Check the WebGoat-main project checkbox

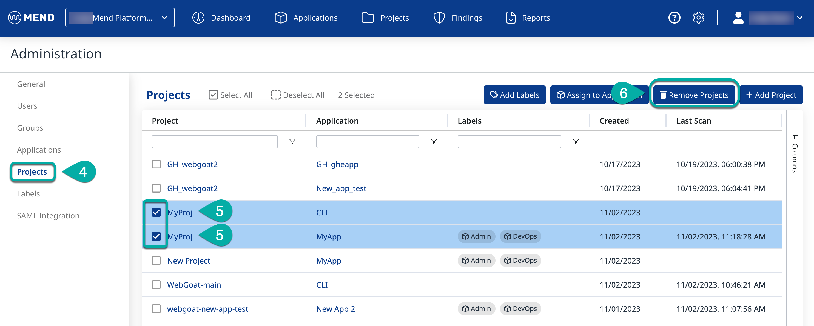coord(156,285)
